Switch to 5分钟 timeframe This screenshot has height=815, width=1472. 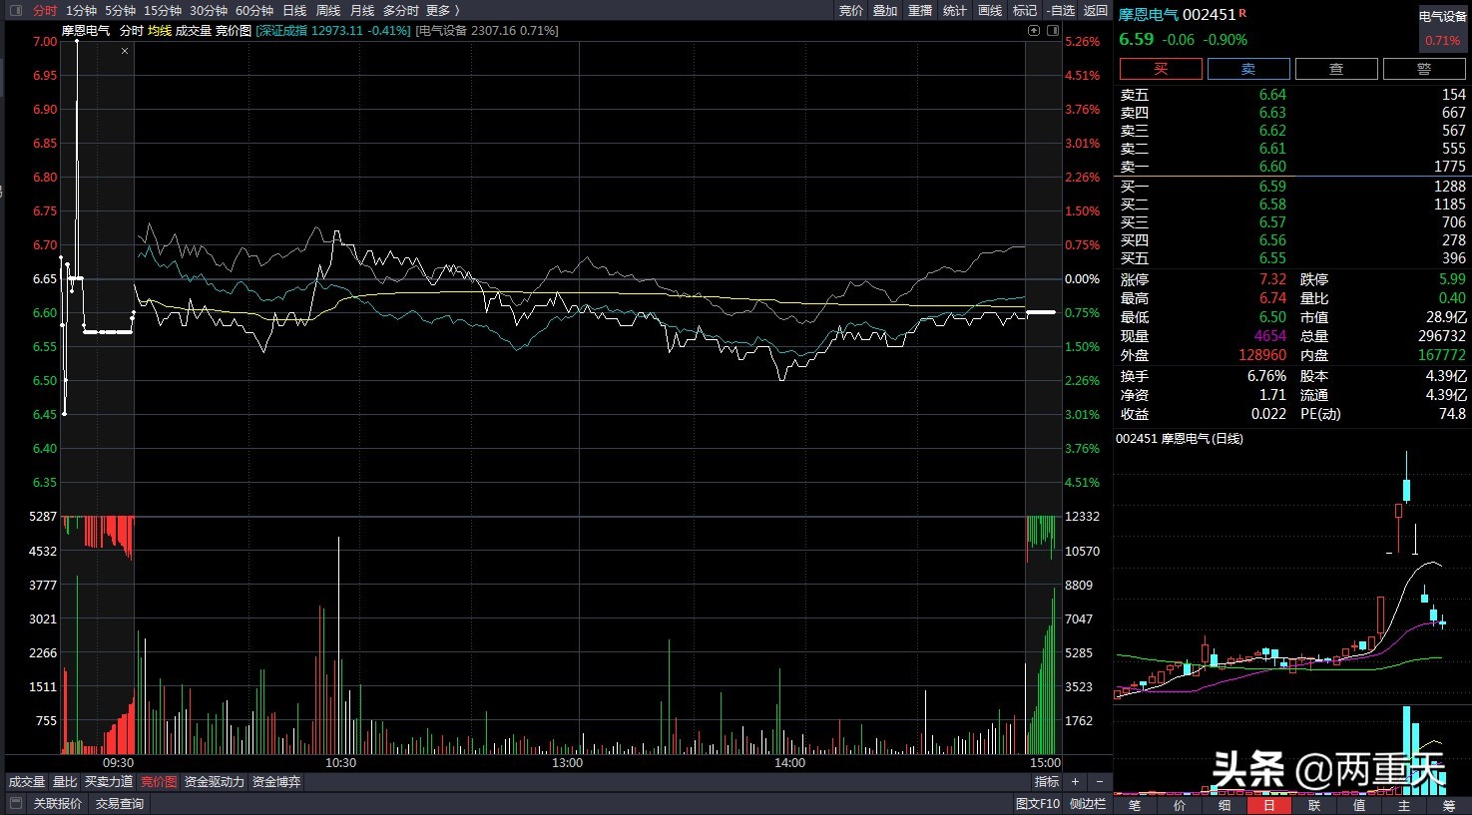tap(120, 10)
